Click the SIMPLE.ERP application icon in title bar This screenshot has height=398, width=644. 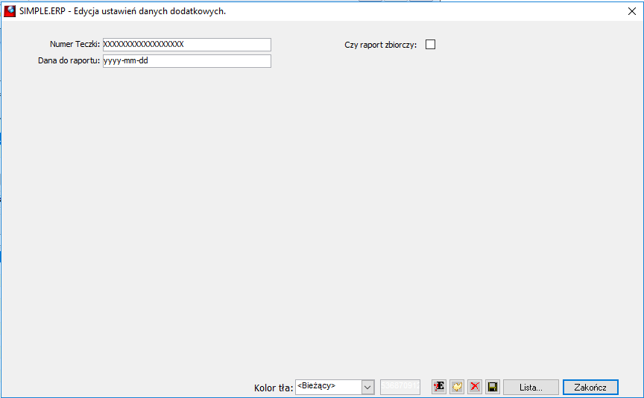(x=10, y=11)
